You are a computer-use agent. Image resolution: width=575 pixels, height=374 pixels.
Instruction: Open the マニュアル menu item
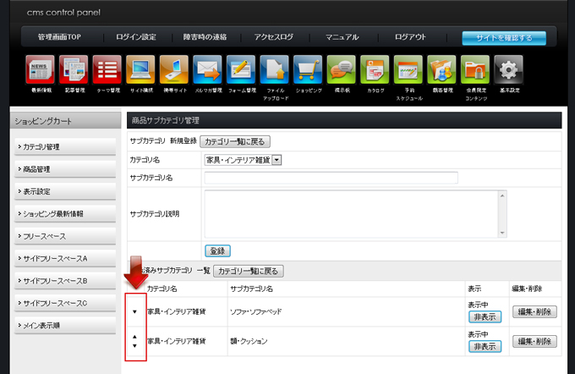pos(342,37)
